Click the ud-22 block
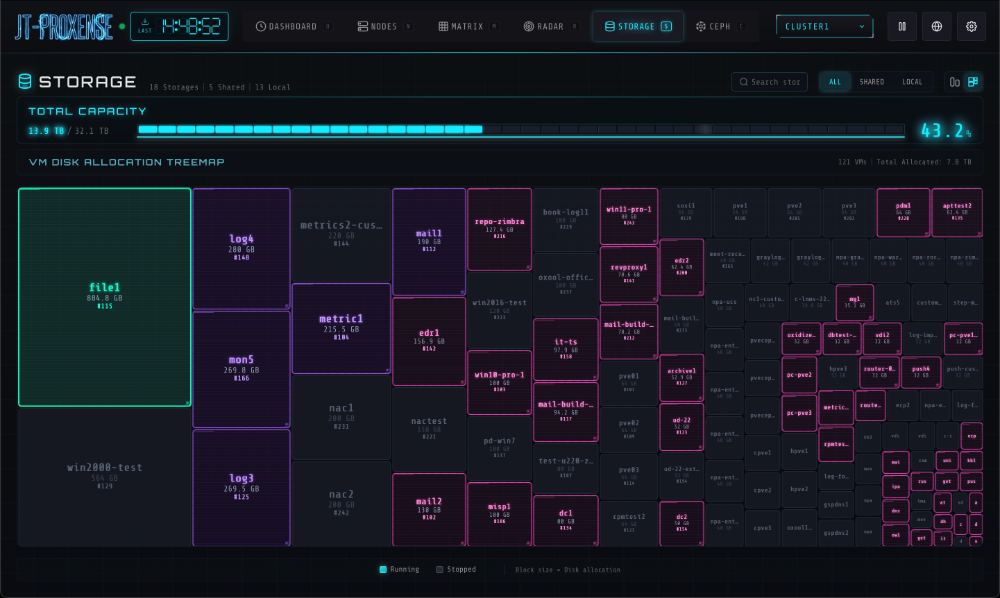Image resolution: width=1000 pixels, height=598 pixels. [681, 426]
